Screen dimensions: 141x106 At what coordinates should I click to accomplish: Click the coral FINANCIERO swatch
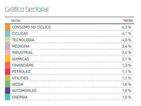pyautogui.click(x=8, y=65)
